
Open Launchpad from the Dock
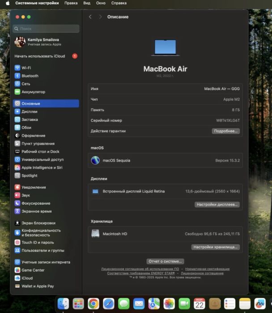(78, 304)
